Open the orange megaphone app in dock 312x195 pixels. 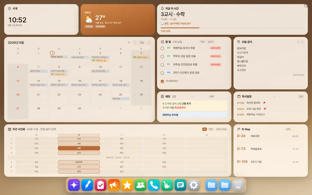click(x=114, y=185)
